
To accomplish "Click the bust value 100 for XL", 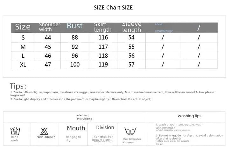I will [75, 65].
